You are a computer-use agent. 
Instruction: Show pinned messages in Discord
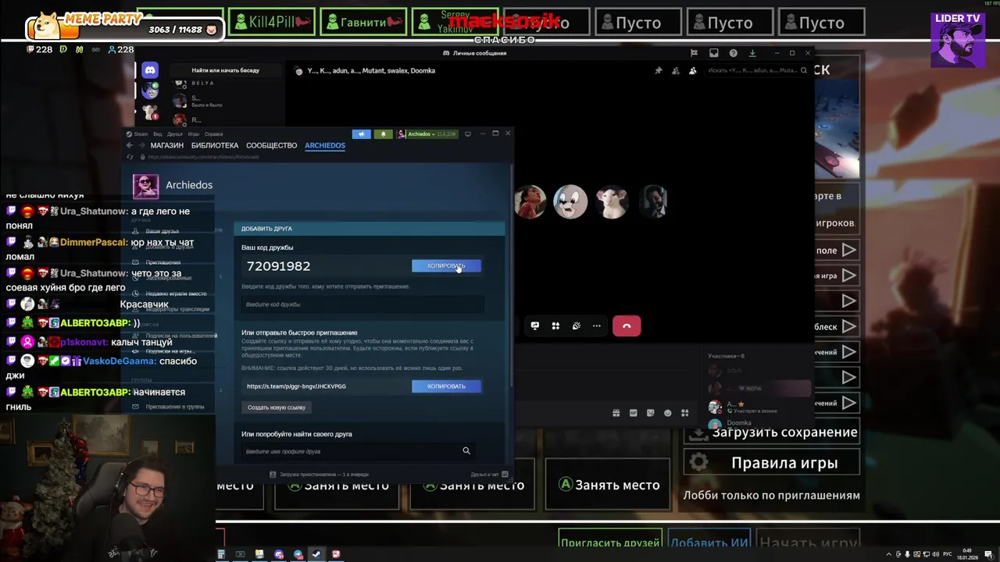[x=659, y=70]
